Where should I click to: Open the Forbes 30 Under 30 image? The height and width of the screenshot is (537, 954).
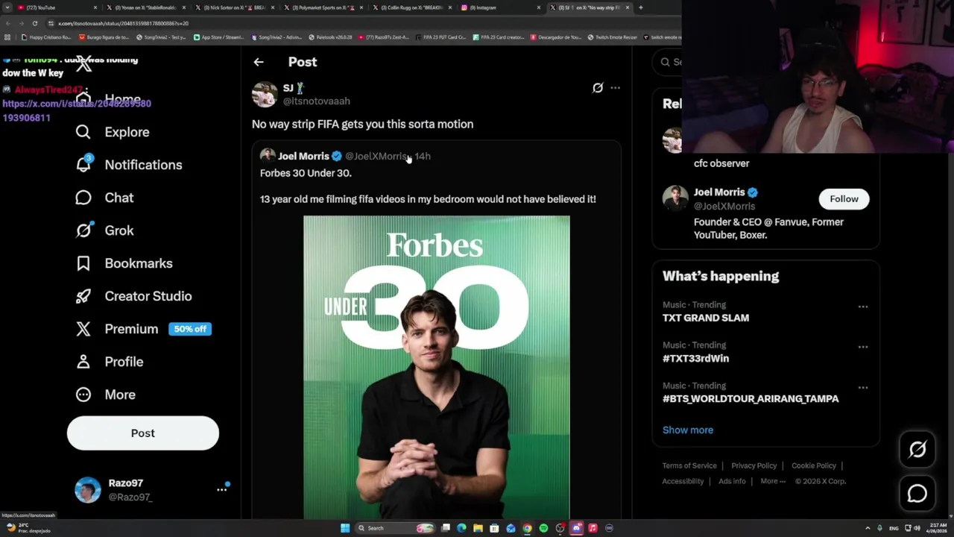tap(436, 365)
